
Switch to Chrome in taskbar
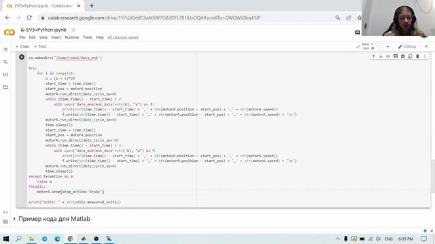71,239
